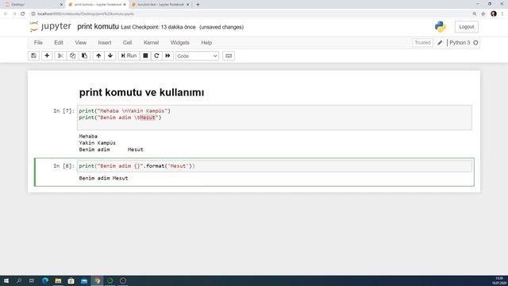
Task: Open the browser three-dot menu
Action: coord(502,14)
